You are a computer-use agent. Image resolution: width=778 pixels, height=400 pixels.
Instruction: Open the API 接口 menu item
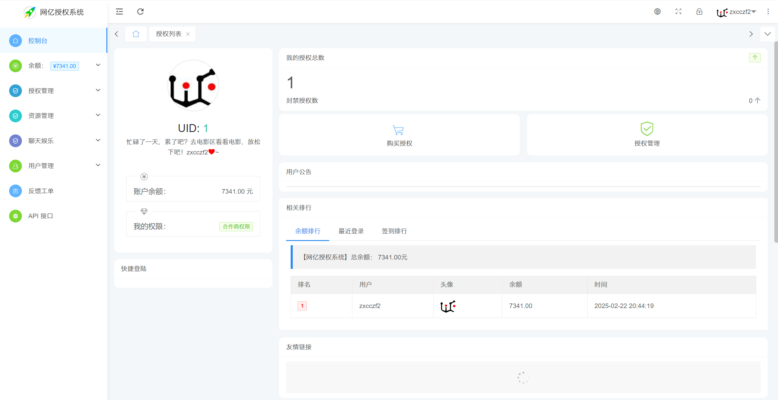(40, 216)
